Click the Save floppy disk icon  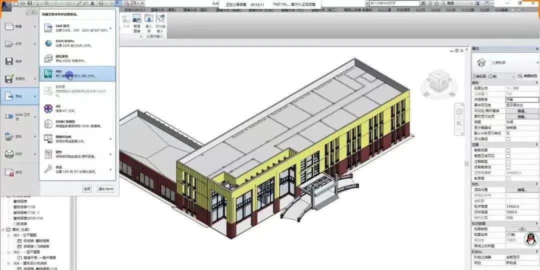point(9,61)
